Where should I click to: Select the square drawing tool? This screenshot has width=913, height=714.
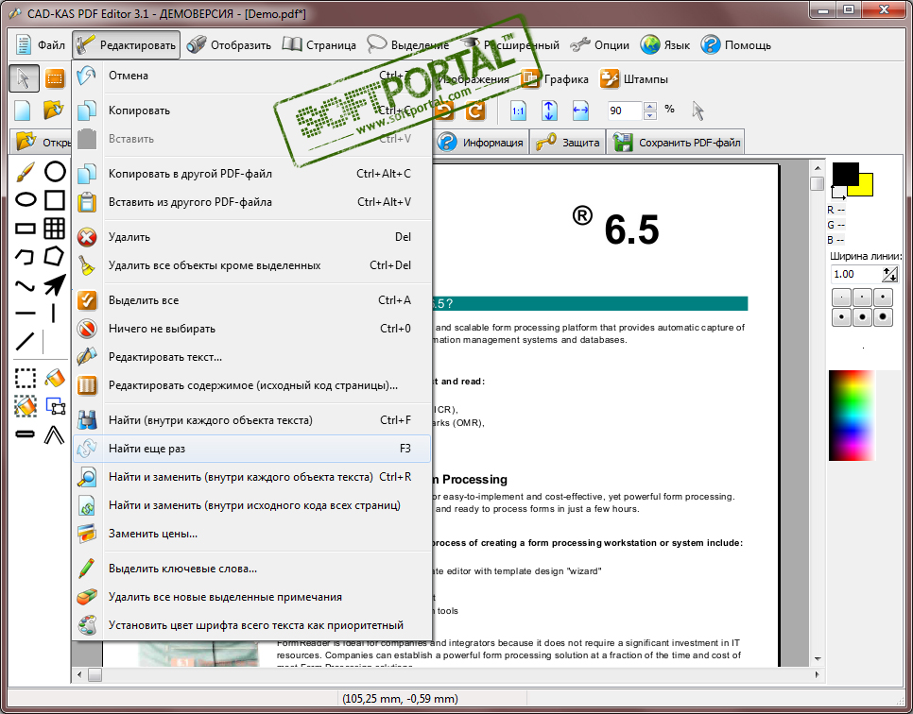[x=55, y=199]
